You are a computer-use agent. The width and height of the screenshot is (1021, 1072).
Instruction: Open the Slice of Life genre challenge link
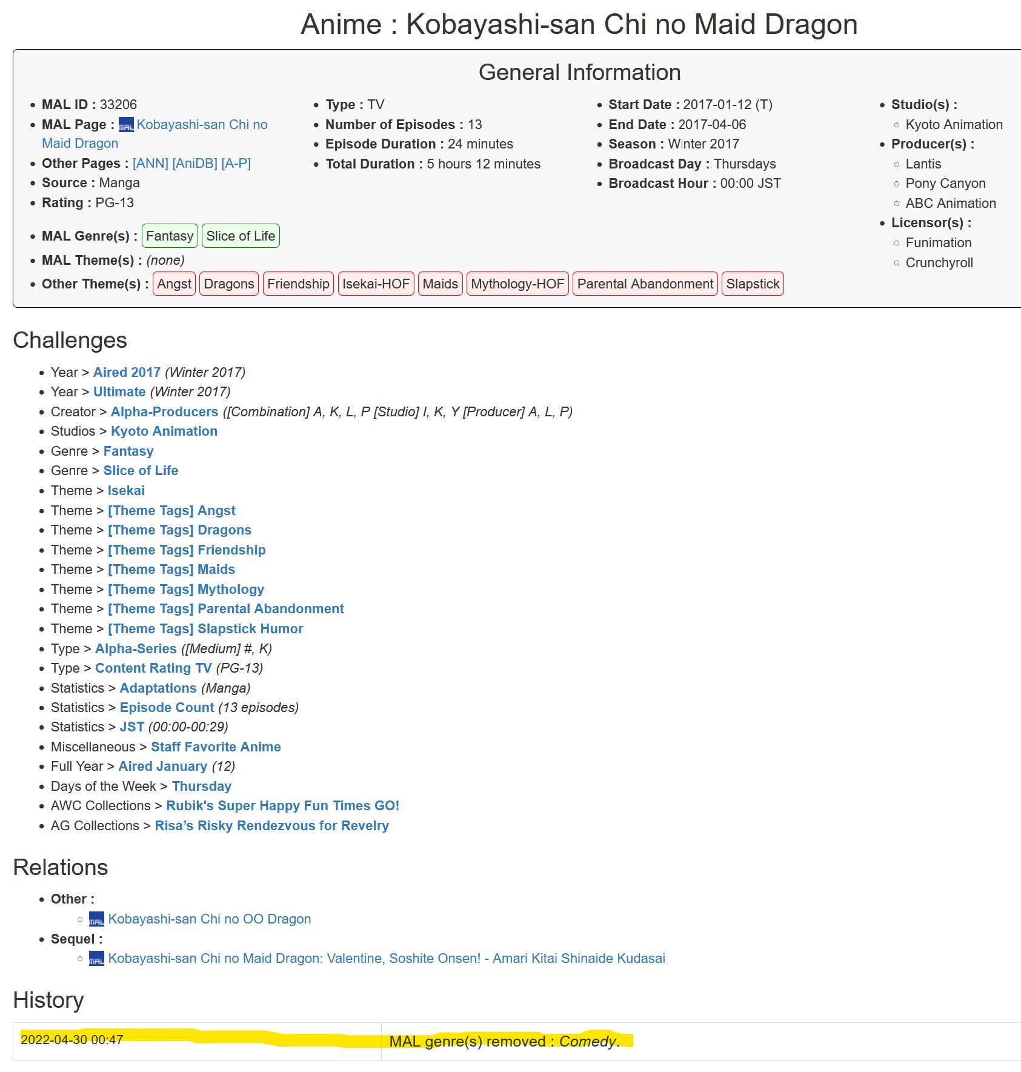click(x=141, y=471)
